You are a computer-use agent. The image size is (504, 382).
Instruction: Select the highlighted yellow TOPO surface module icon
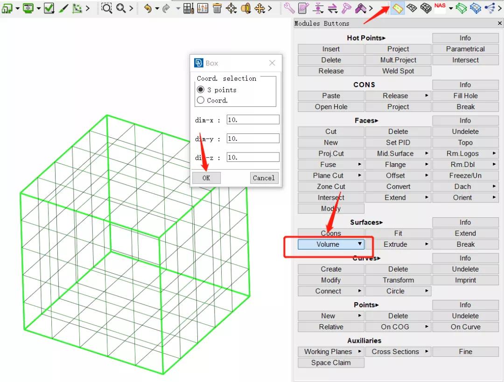(x=398, y=8)
